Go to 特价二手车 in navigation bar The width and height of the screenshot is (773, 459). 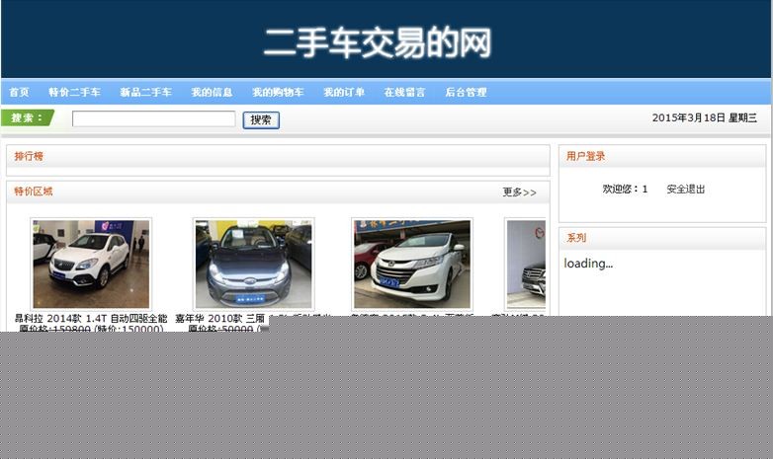(x=74, y=92)
